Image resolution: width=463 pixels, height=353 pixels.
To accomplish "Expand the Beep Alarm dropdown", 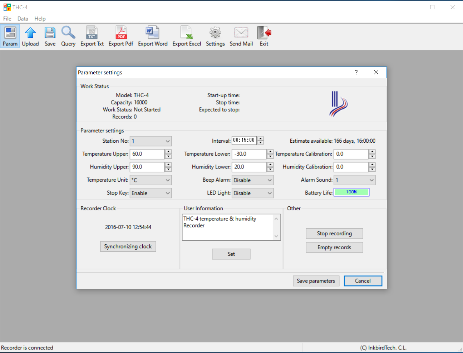I will [x=253, y=180].
